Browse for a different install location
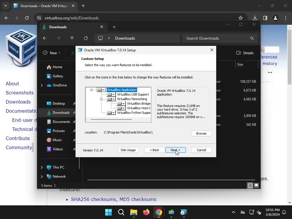292x219 pixels. click(x=202, y=133)
